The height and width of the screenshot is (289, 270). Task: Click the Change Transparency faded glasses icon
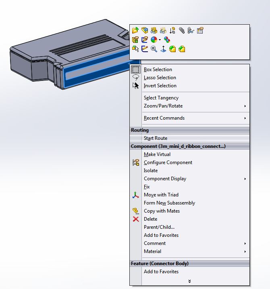pyautogui.click(x=163, y=30)
